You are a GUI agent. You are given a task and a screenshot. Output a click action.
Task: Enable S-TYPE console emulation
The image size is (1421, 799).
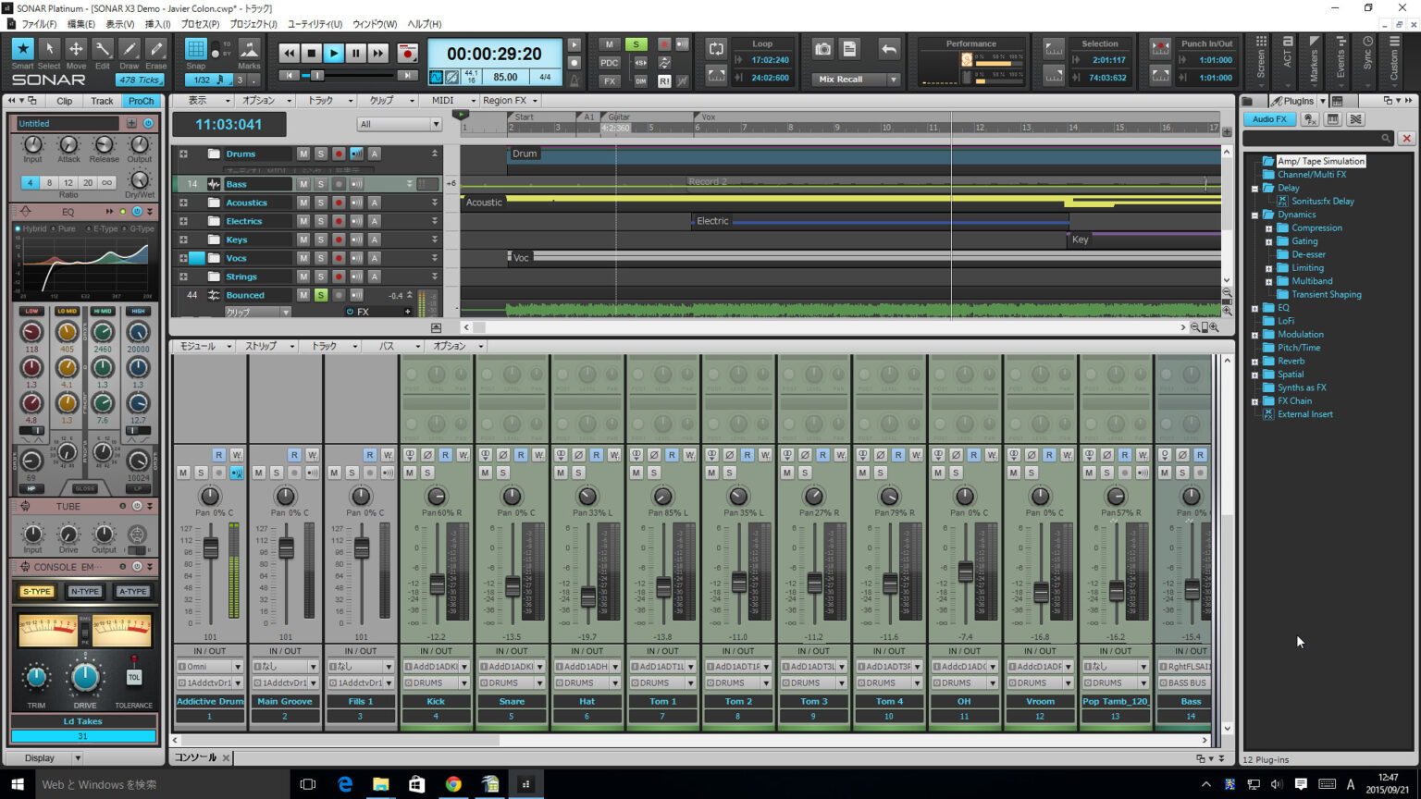click(x=37, y=592)
